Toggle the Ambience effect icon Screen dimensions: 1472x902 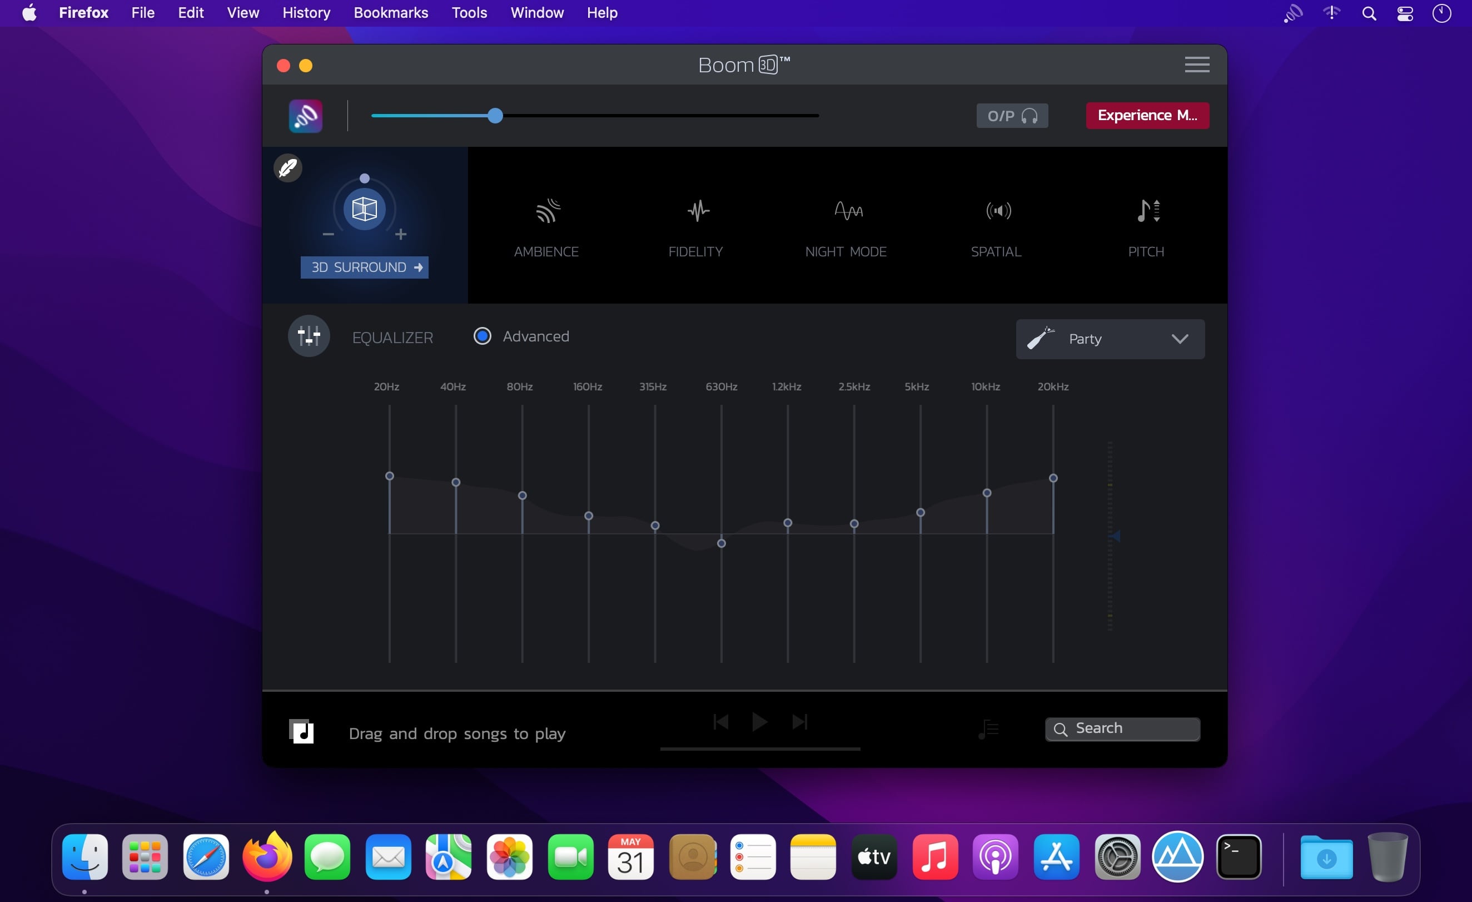pos(548,211)
